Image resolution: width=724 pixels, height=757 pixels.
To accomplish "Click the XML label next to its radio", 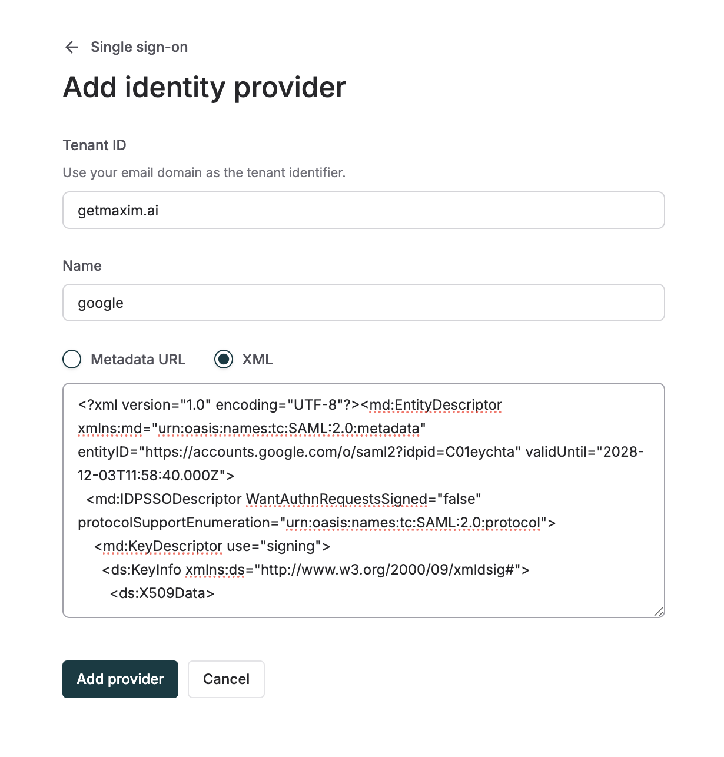I will coord(257,359).
